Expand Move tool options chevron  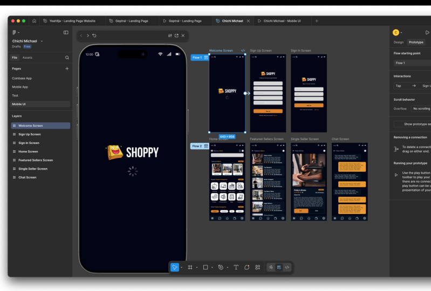click(x=181, y=267)
